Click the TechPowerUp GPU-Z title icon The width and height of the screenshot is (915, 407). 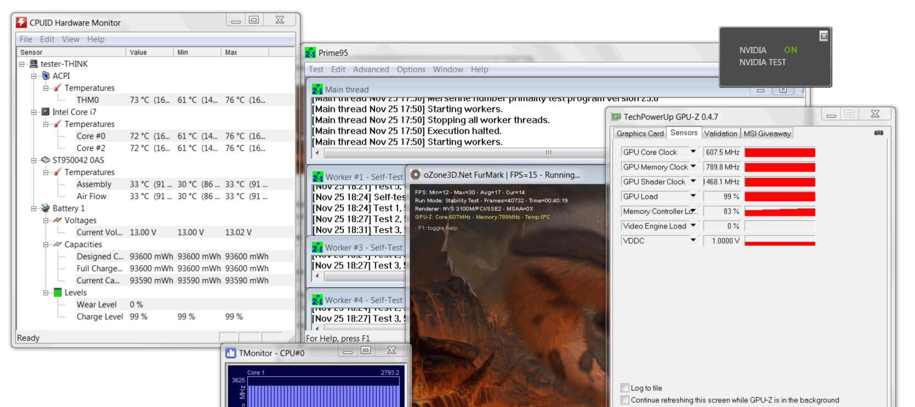[x=616, y=117]
